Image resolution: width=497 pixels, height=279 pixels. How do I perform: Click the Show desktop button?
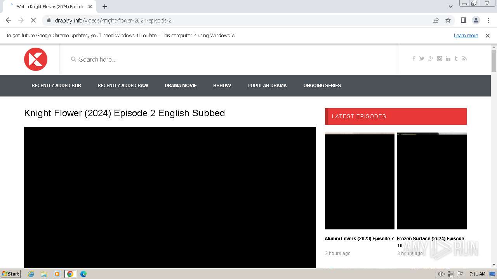tap(493, 274)
